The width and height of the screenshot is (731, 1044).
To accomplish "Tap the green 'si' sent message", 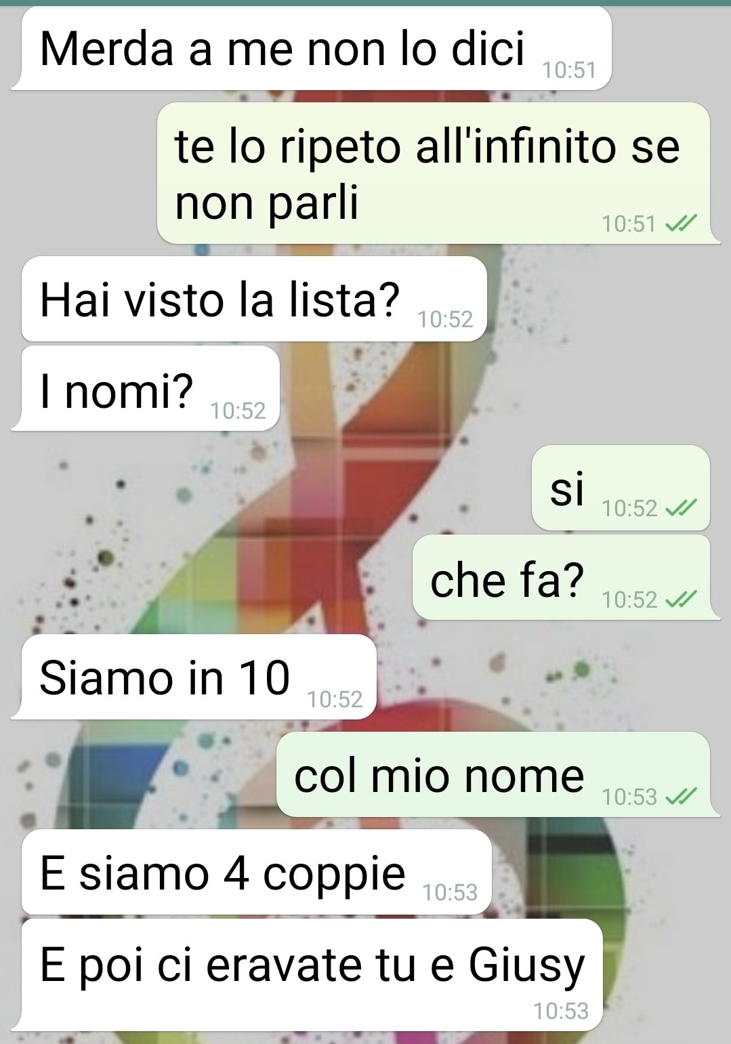I will pyautogui.click(x=621, y=488).
